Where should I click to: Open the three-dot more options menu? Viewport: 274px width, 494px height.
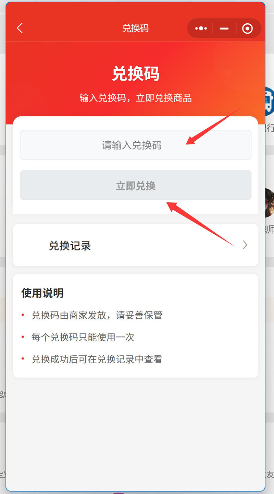(201, 28)
